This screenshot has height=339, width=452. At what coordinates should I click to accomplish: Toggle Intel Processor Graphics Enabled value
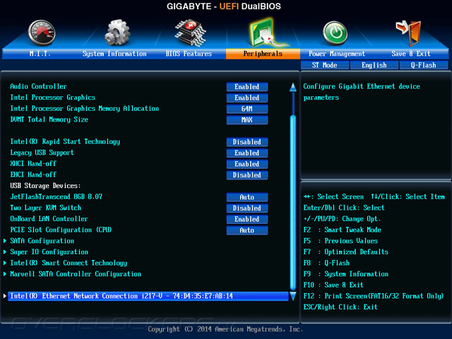click(247, 97)
